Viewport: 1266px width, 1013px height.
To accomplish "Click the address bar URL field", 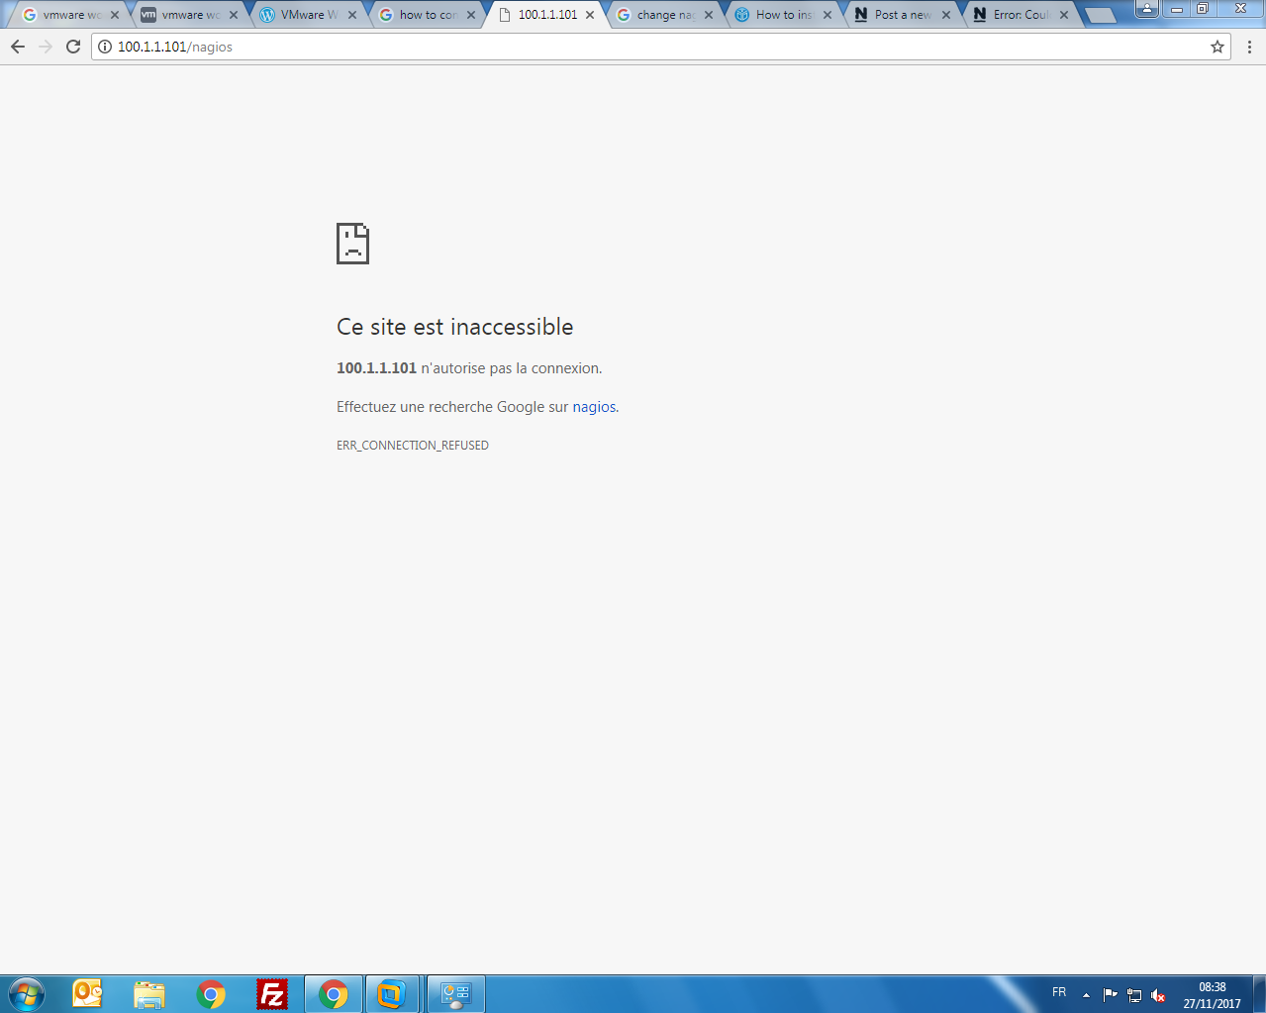I will click(x=594, y=47).
